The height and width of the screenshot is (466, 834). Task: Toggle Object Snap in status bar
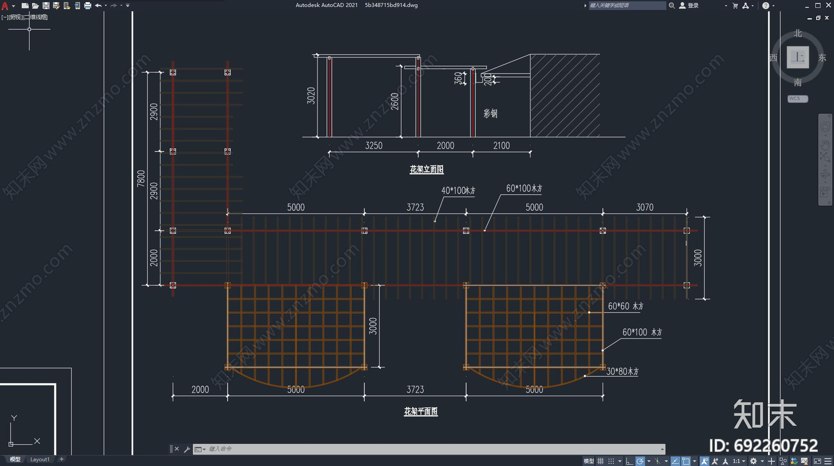pos(686,461)
